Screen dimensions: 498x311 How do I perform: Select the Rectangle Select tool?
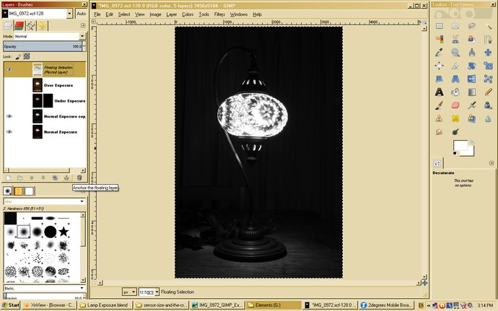point(439,26)
